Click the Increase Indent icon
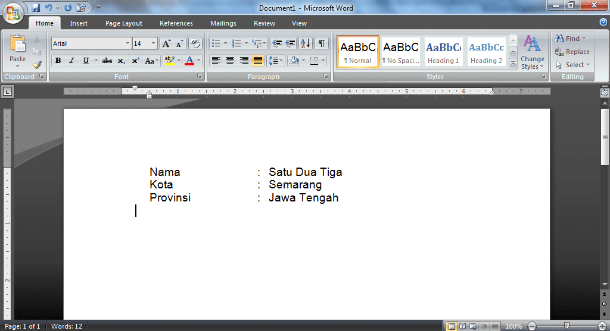This screenshot has height=331, width=610. point(291,43)
